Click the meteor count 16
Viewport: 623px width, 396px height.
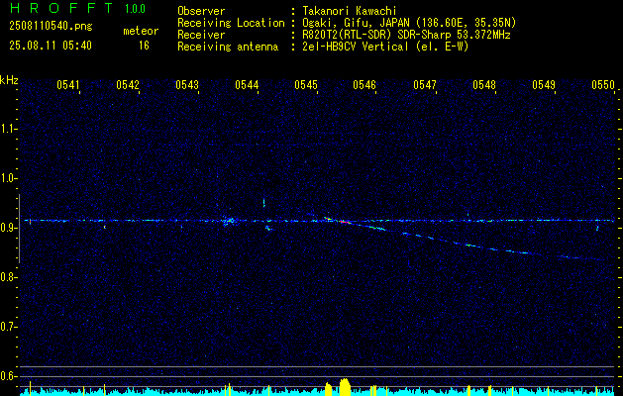click(x=144, y=46)
